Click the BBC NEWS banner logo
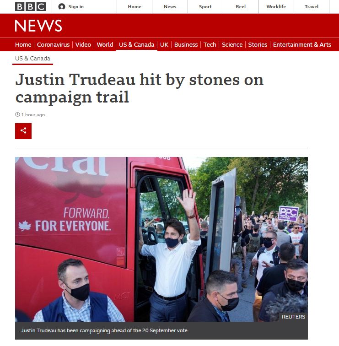The width and height of the screenshot is (339, 346). click(38, 26)
